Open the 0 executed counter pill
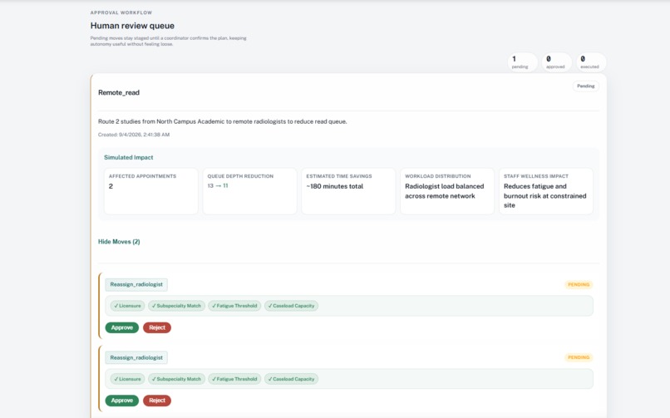This screenshot has height=418, width=670. (591, 61)
